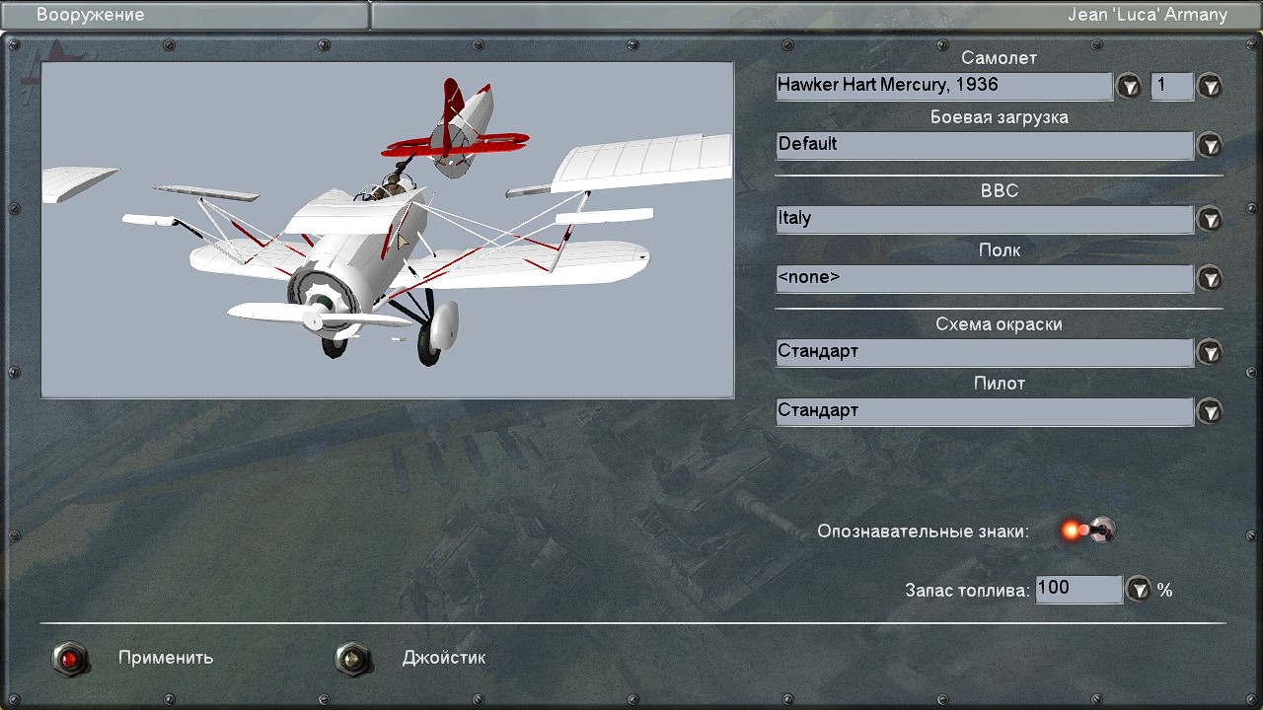The height and width of the screenshot is (710, 1263).
Task: Click the Применить label text
Action: [166, 658]
